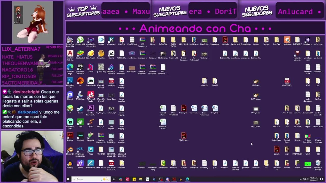Select the Dolphin emulator shortcut
Screen dimensions: 326x183
(80, 152)
